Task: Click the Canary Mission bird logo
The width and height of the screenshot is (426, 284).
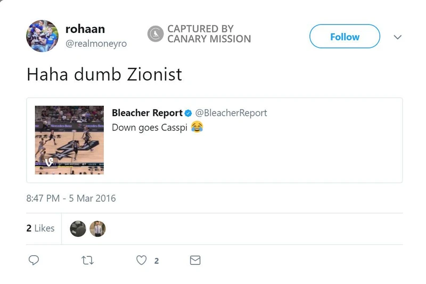Action: (x=155, y=34)
